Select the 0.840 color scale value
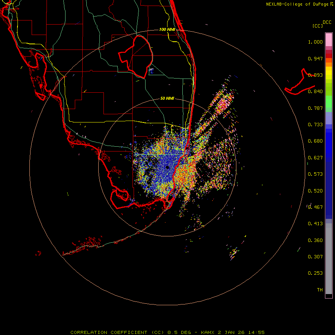 coord(315,92)
